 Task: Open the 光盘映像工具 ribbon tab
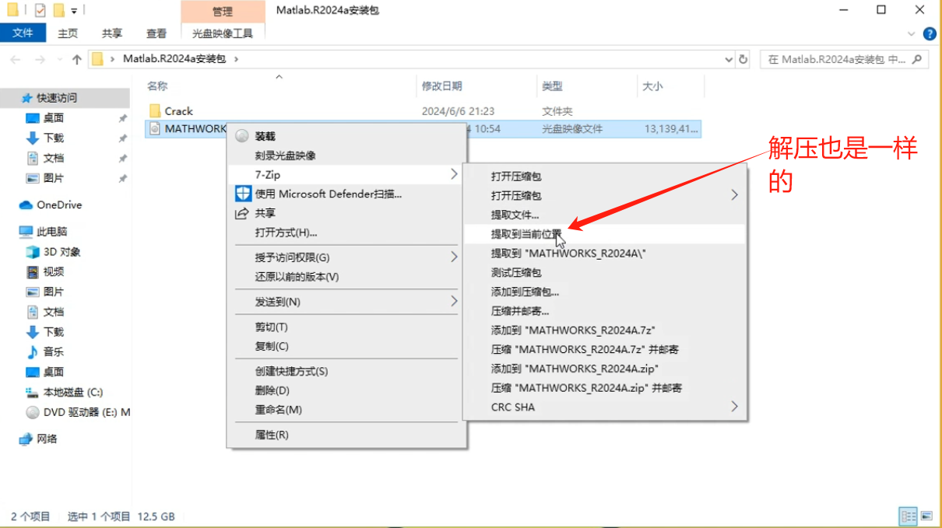223,33
